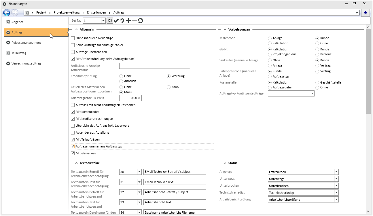Remove set with minus icon
373x216 pixels.
pos(134,20)
